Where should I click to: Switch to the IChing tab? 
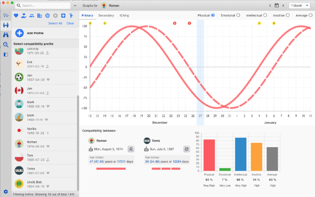(x=124, y=15)
